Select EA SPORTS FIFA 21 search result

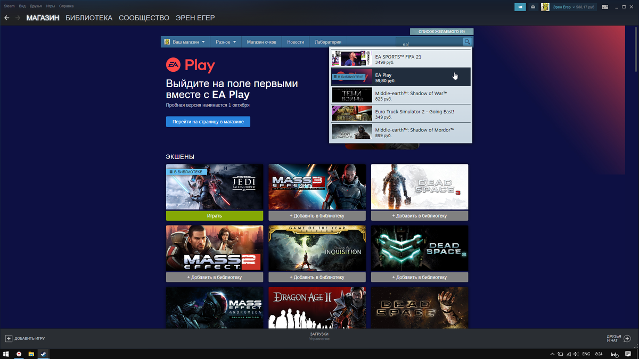pos(400,59)
